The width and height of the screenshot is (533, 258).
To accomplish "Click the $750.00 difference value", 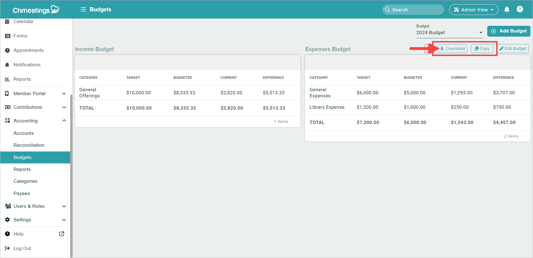I will (502, 107).
